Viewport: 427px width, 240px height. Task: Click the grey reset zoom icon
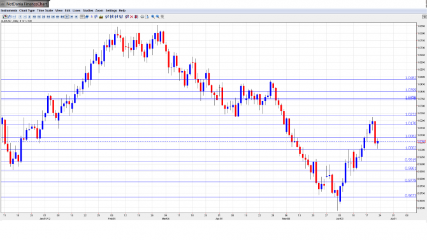coord(163,17)
